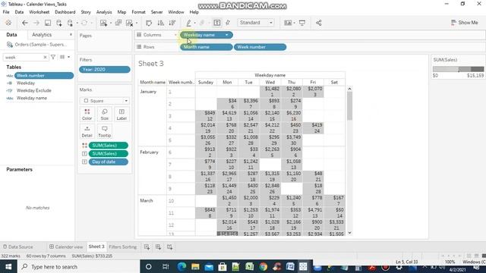Click the Pause Auto Updates icon

click(x=70, y=23)
